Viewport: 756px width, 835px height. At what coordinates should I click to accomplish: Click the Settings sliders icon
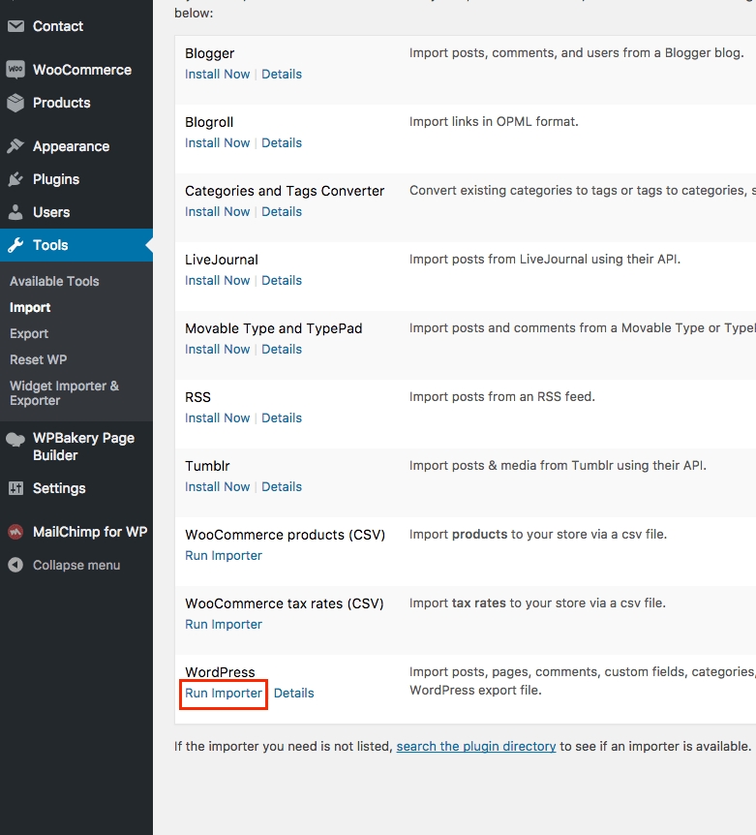(15, 488)
